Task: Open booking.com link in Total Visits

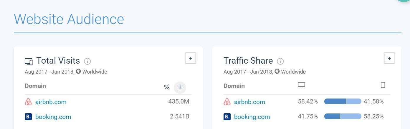Action: (x=53, y=117)
